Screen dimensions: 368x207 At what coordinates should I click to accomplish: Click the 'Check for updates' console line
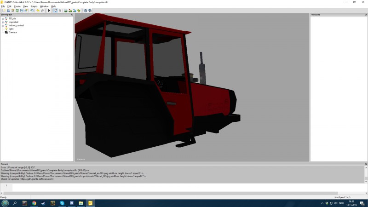[x=27, y=179]
